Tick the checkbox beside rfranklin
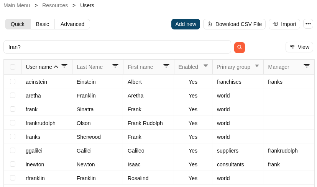The height and width of the screenshot is (187, 317). [13, 178]
